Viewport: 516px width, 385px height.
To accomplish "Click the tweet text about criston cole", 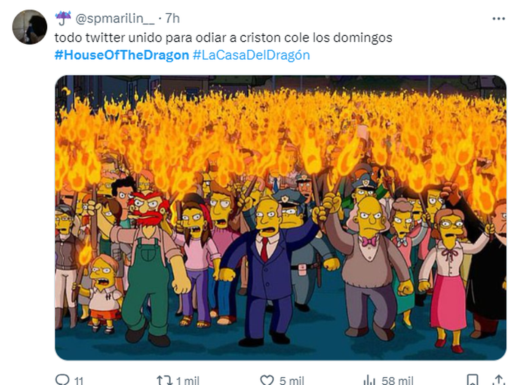I will pyautogui.click(x=223, y=37).
